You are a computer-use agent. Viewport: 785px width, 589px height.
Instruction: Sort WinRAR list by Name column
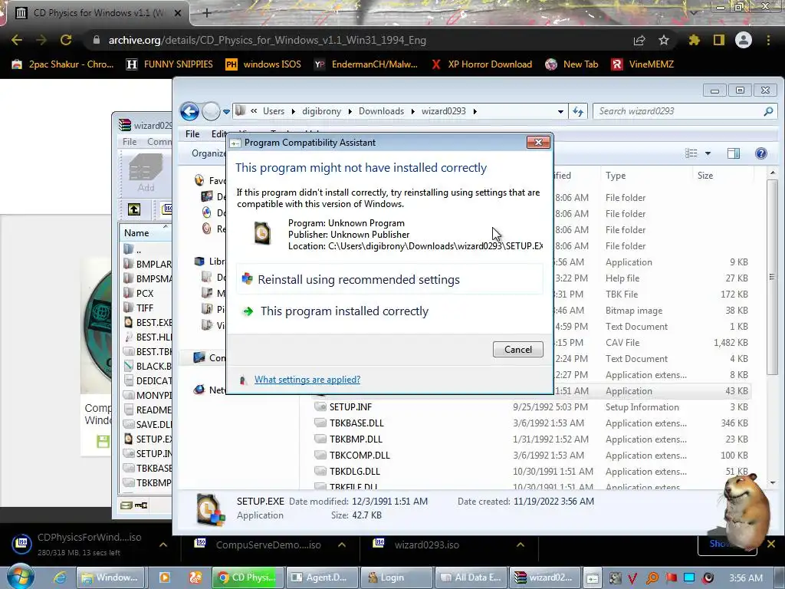click(145, 233)
